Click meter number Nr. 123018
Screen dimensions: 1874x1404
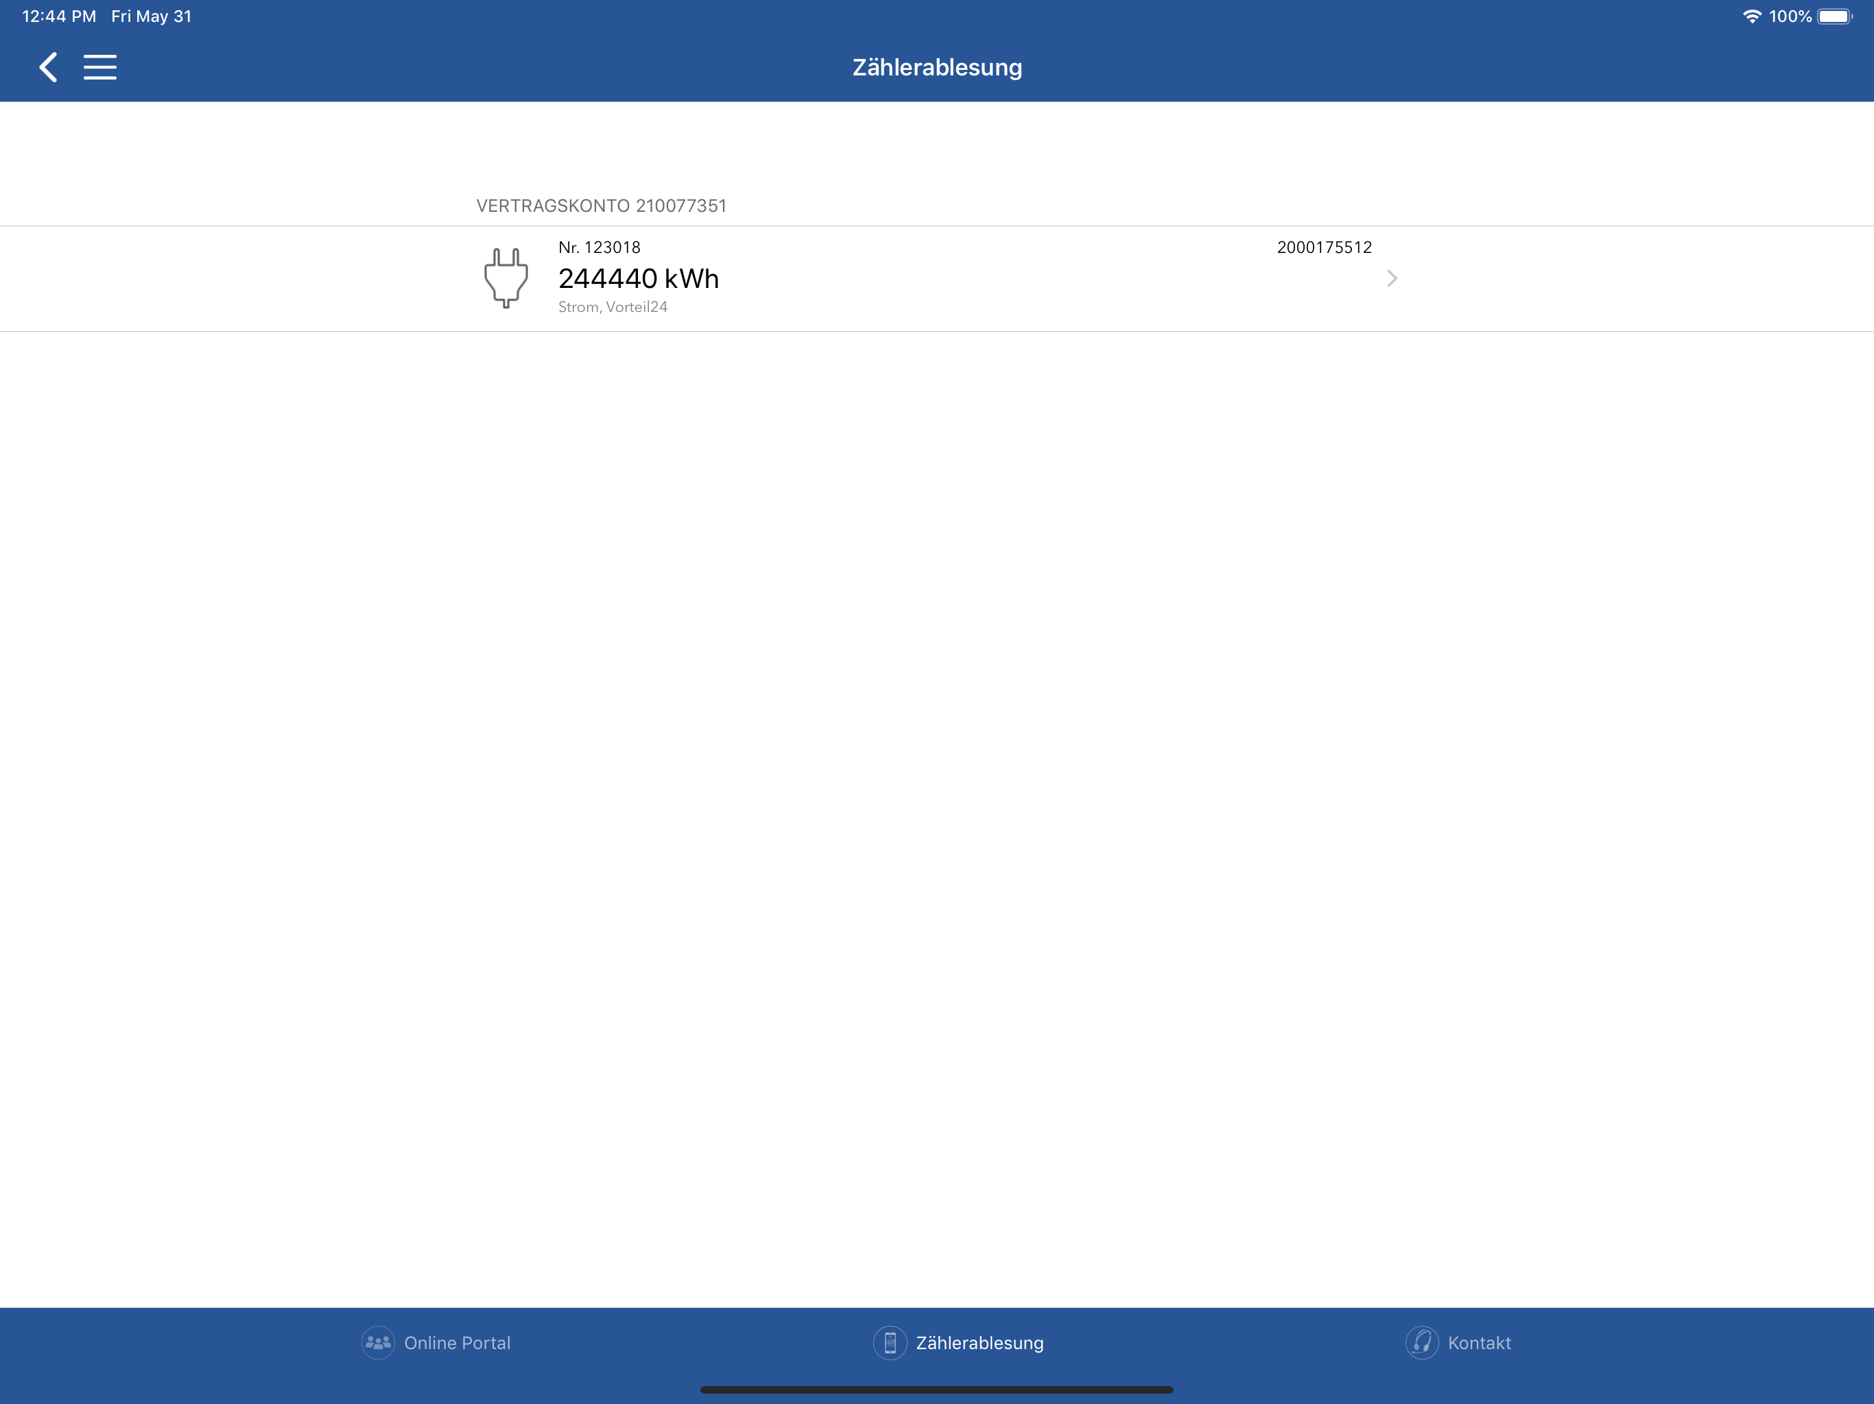(600, 247)
